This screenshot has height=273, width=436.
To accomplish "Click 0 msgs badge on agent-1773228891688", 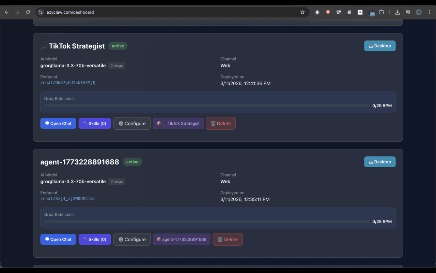I will coord(116,182).
